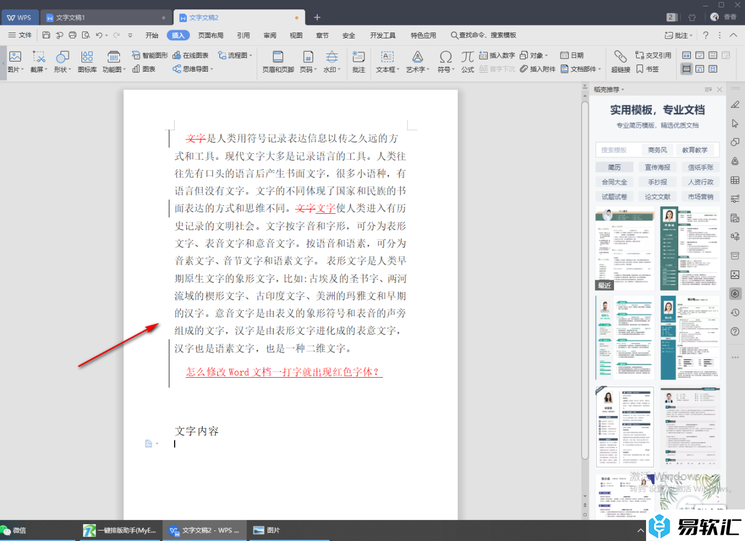
Task: Open the resume thumbnail labeled 最近
Action: 625,249
